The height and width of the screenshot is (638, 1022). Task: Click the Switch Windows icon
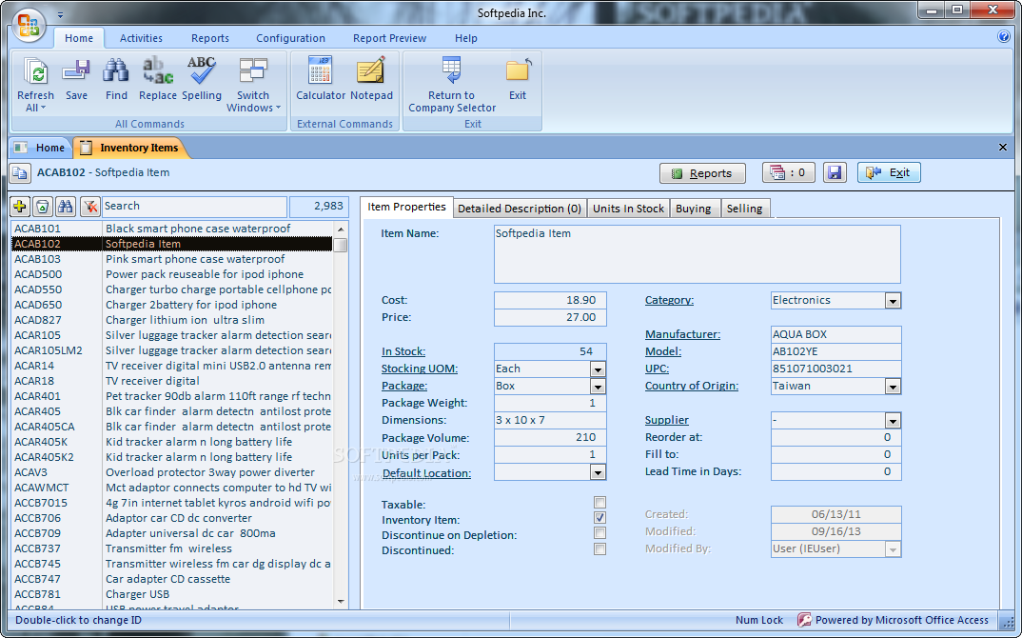coord(253,70)
